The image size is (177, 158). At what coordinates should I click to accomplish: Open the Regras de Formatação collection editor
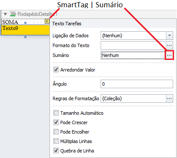169,98
